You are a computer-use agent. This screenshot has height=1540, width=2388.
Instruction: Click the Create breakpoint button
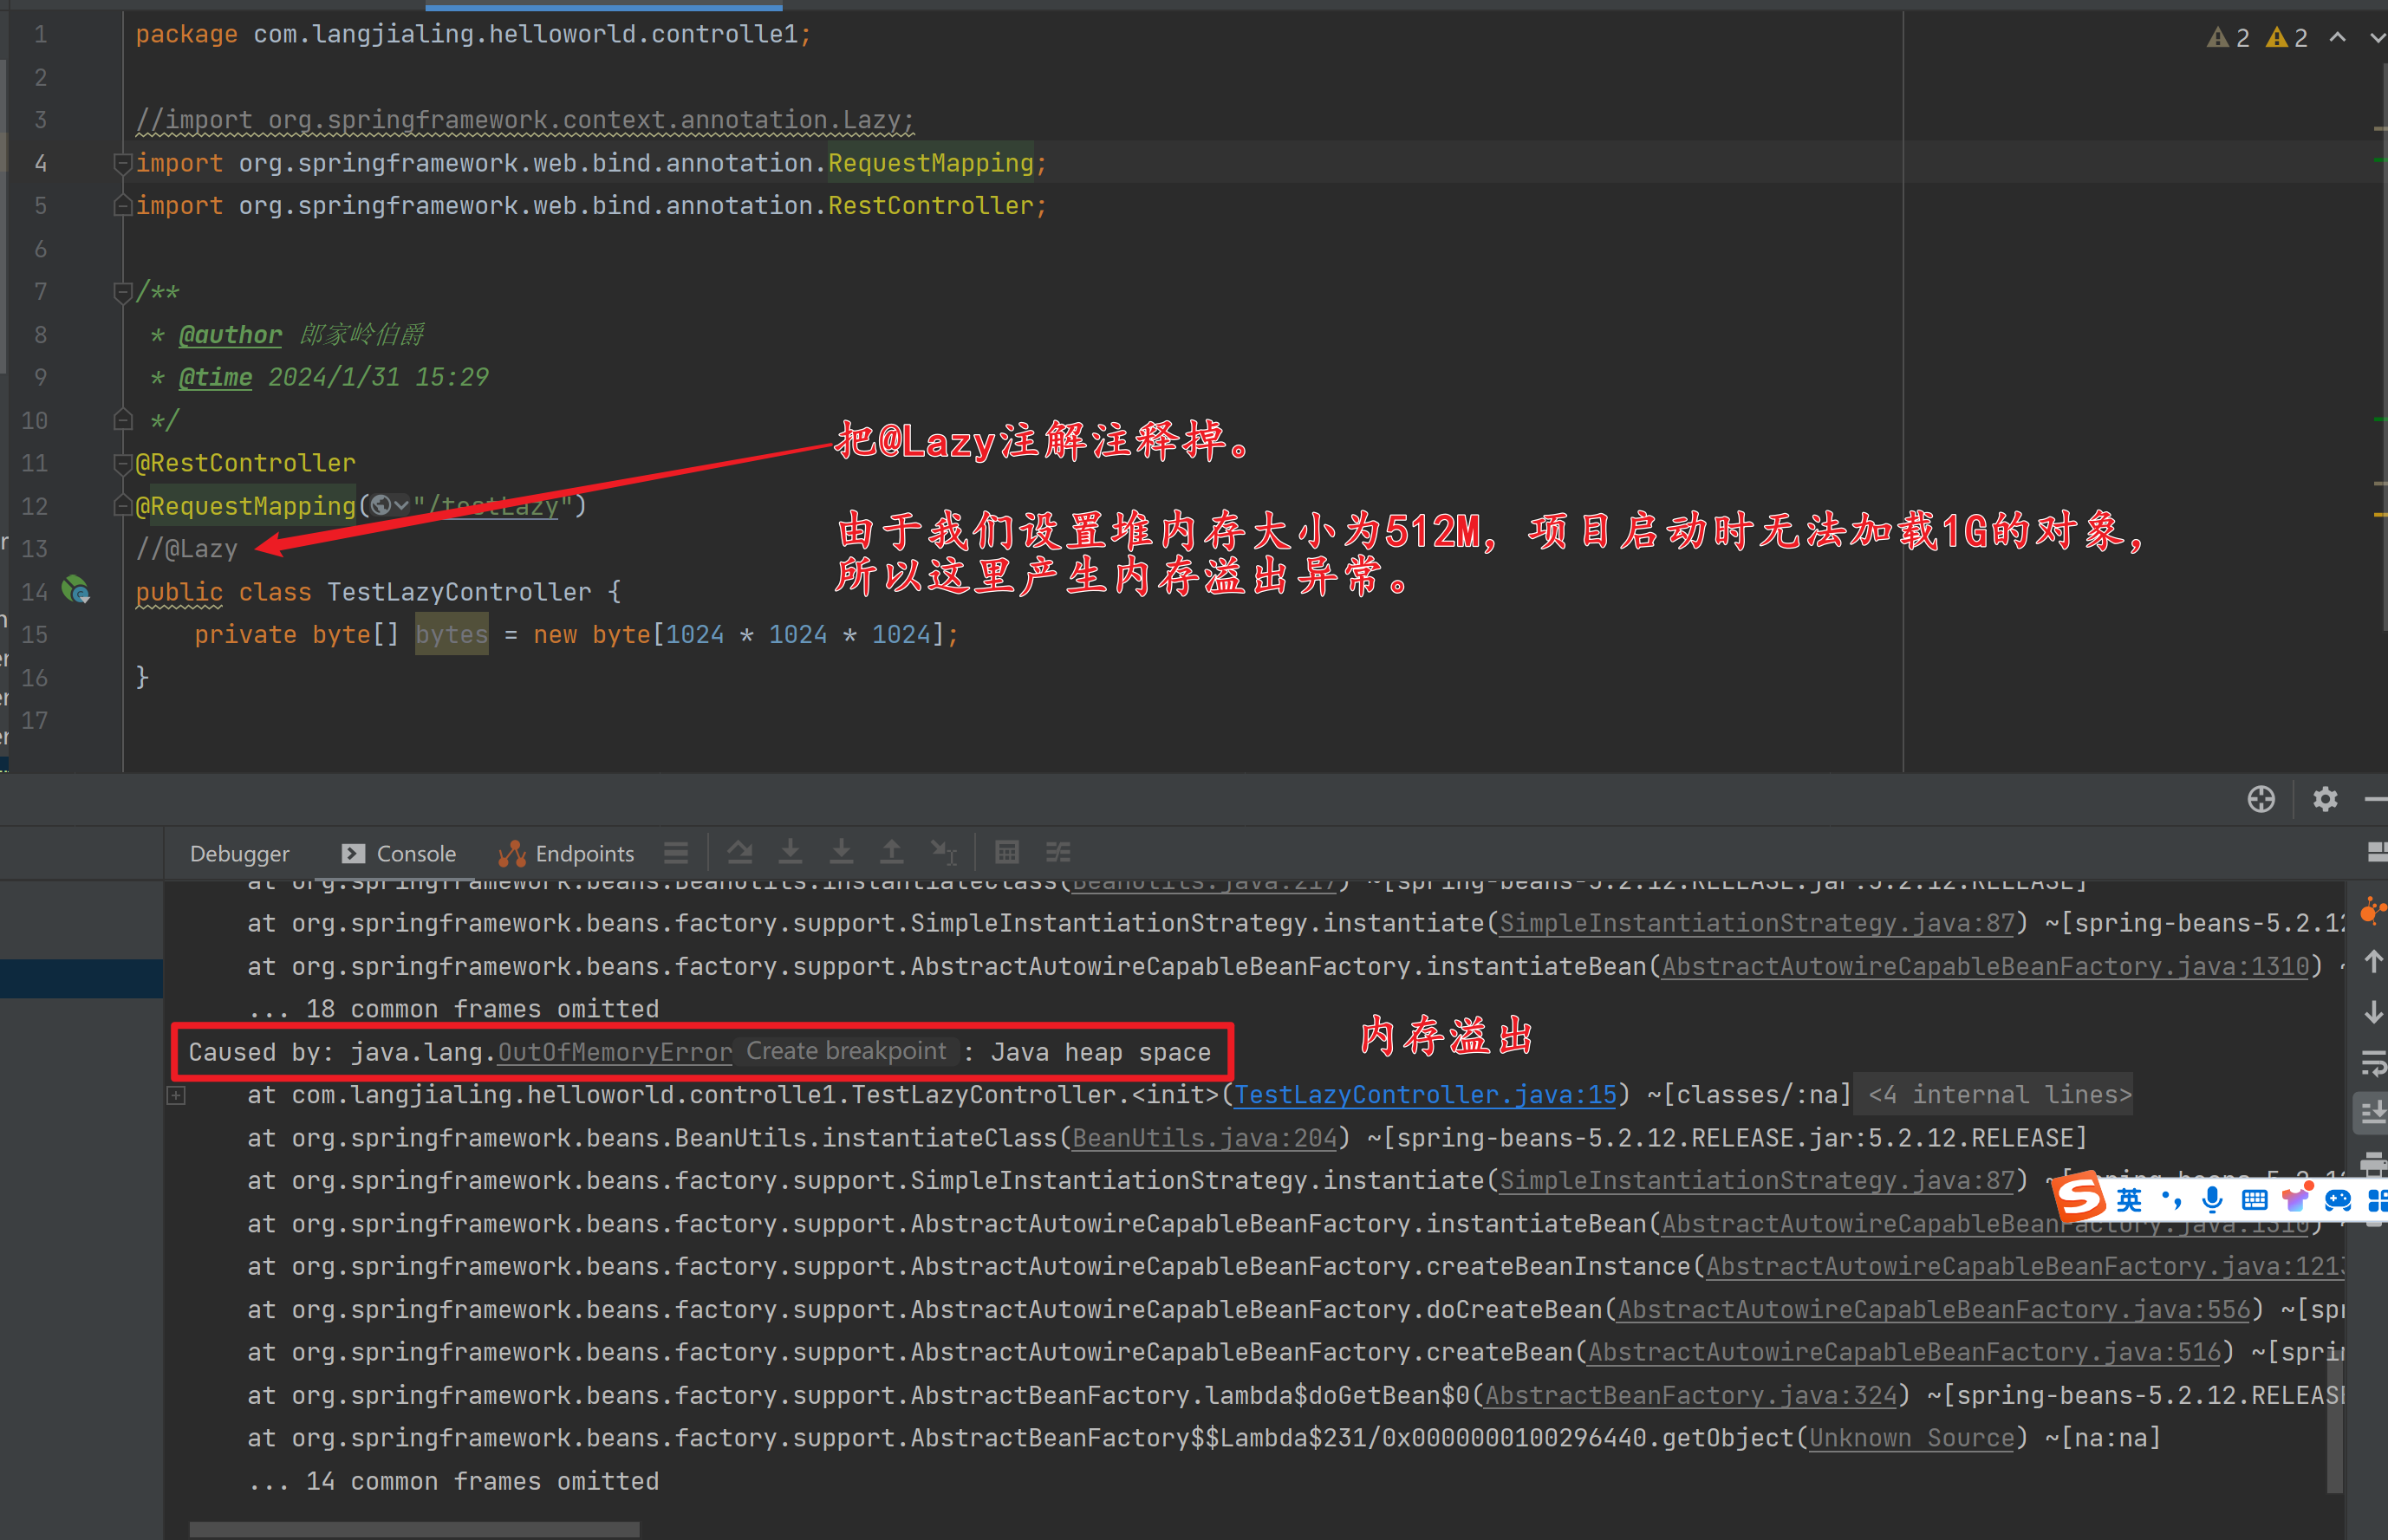click(846, 1051)
